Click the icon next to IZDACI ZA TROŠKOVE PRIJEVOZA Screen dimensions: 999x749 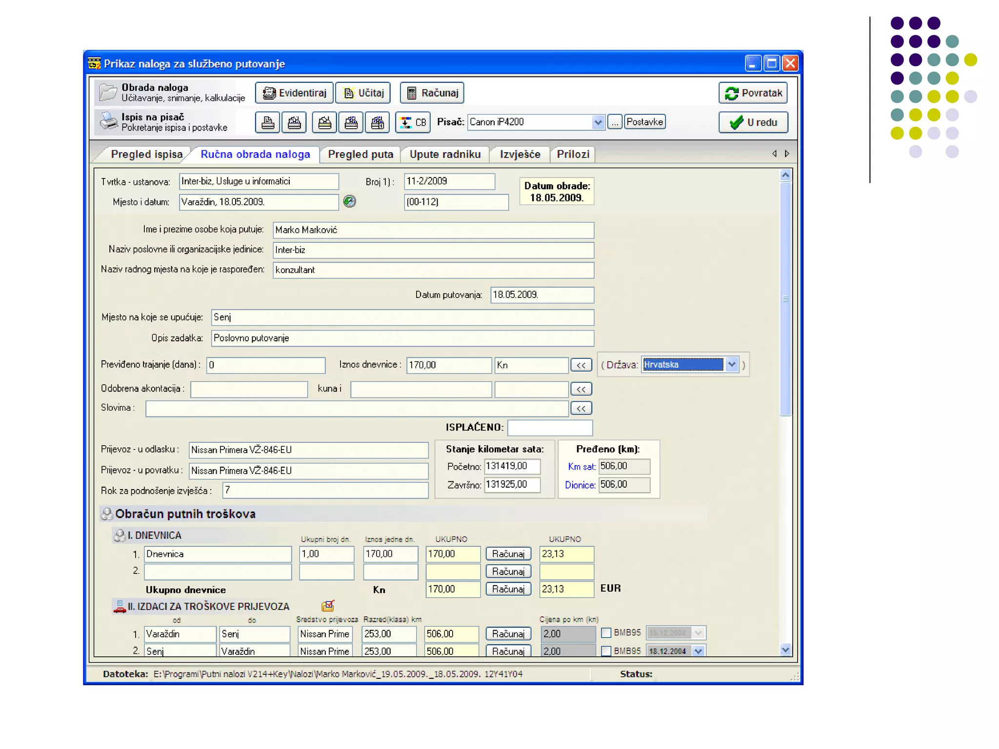[x=328, y=606]
